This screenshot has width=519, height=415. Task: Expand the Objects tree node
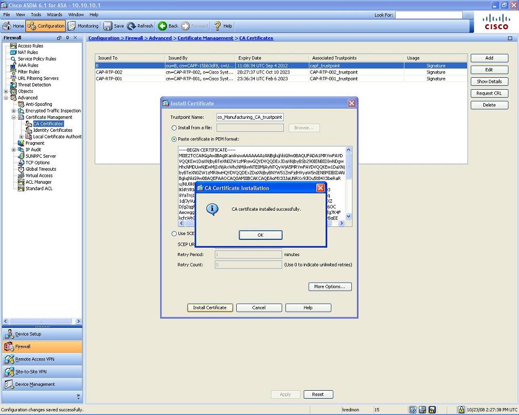tap(6, 91)
